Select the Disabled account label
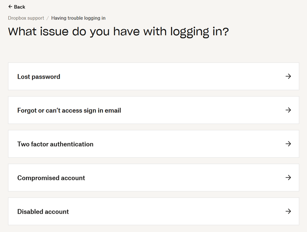The height and width of the screenshot is (232, 307). 43,212
